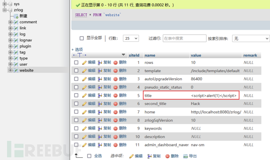The height and width of the screenshot is (160, 270).
Task: Sort by the siteId column header
Action: coord(134,55)
